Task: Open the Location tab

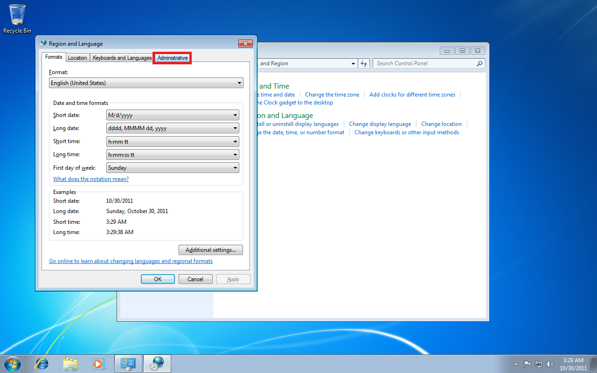Action: tap(77, 58)
